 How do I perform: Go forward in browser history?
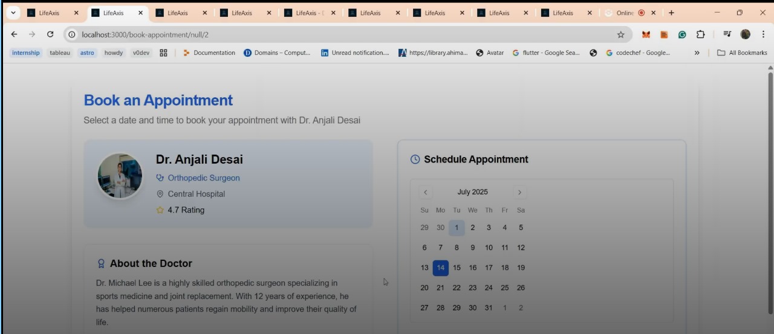32,35
